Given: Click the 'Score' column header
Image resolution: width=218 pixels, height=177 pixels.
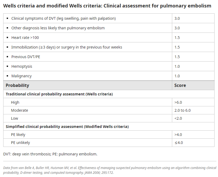Looking at the screenshot, I should click(x=180, y=85).
